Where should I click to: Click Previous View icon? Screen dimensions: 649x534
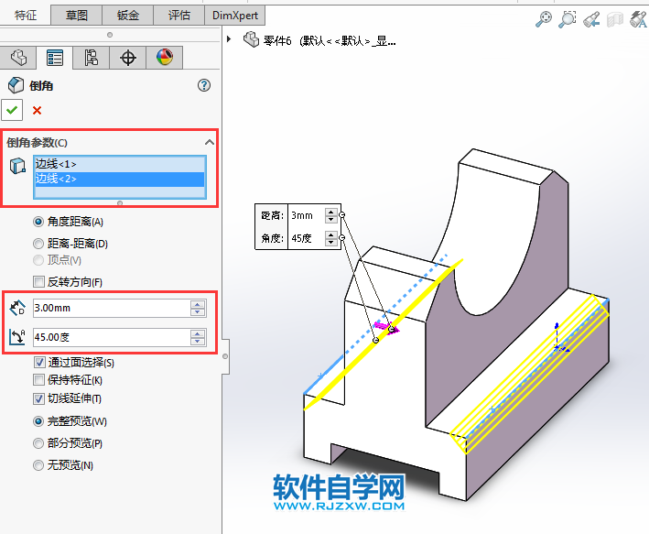591,19
